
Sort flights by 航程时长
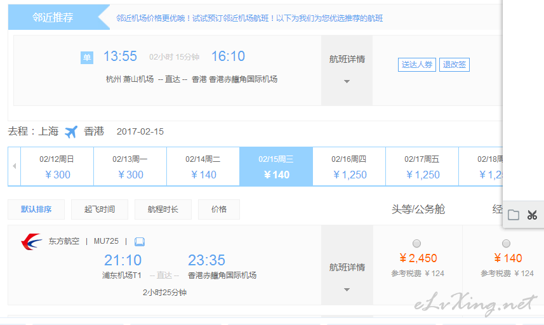point(163,209)
